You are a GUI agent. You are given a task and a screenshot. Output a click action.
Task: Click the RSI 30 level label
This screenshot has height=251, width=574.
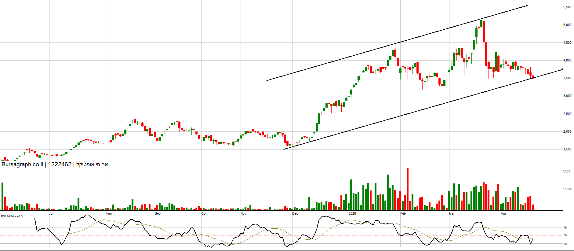coord(565,244)
